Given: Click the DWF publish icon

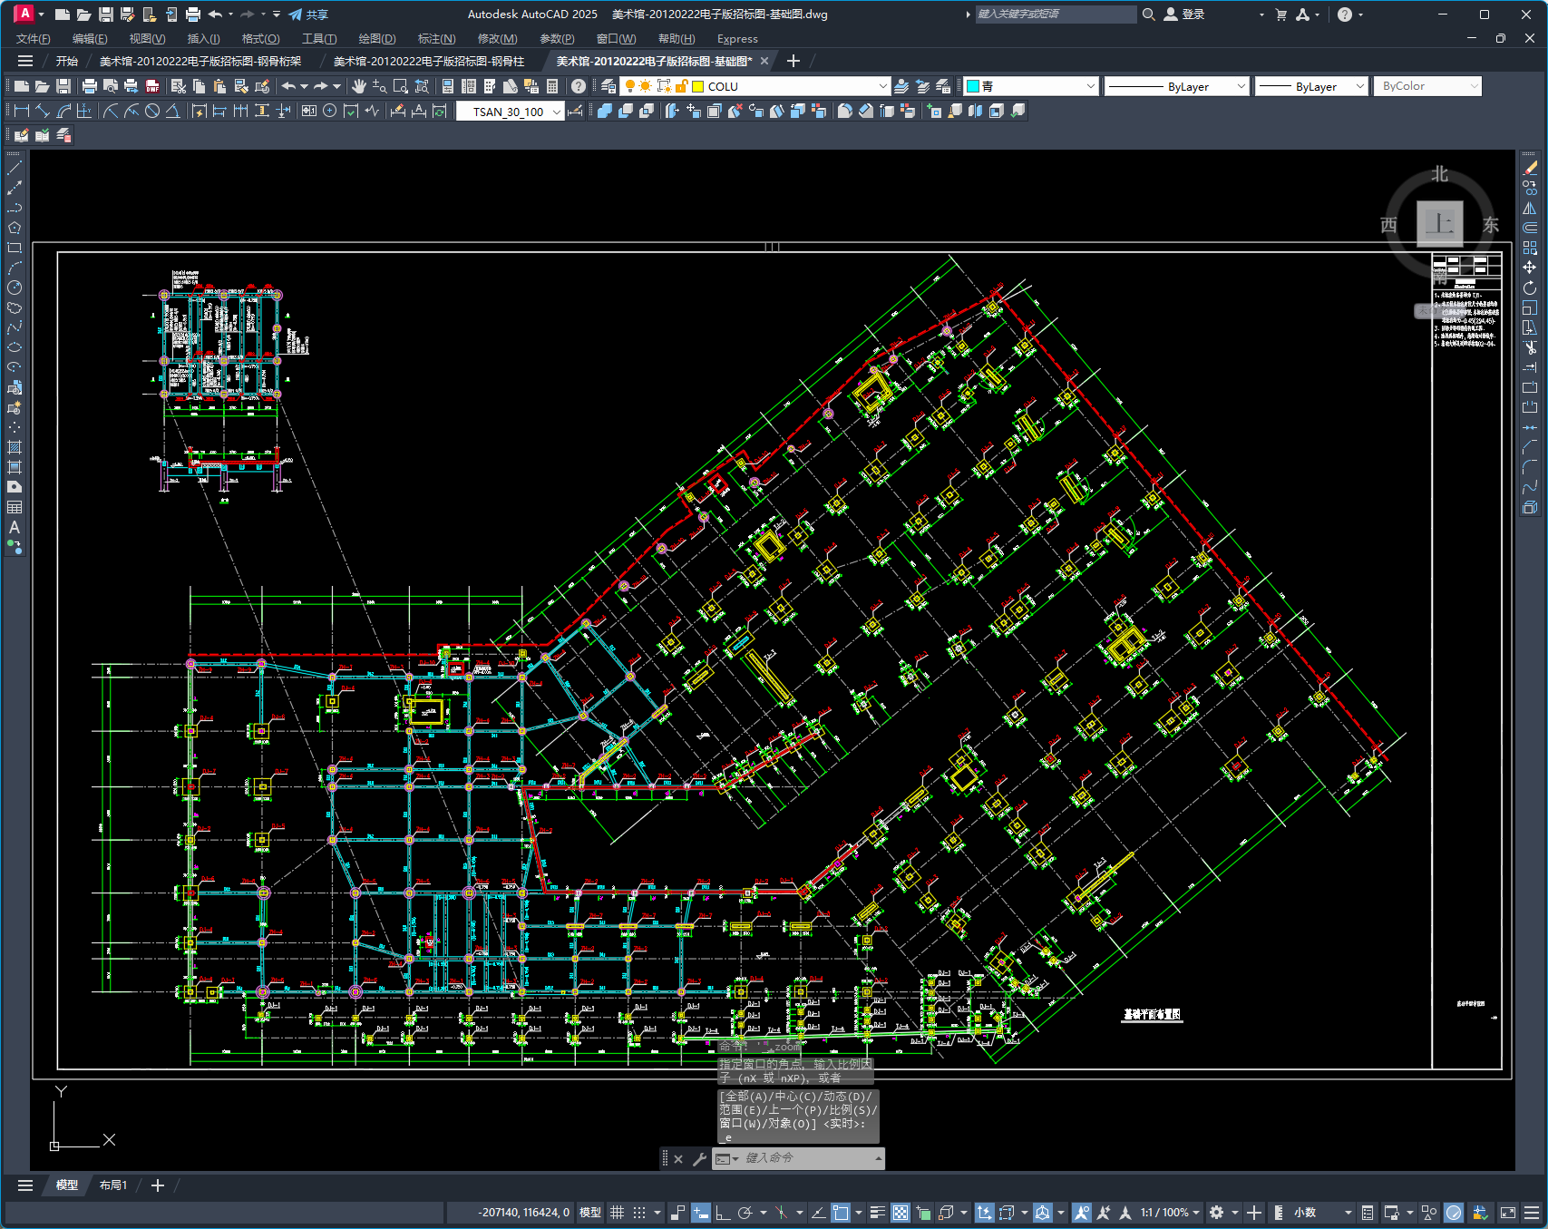Looking at the screenshot, I should click(152, 86).
